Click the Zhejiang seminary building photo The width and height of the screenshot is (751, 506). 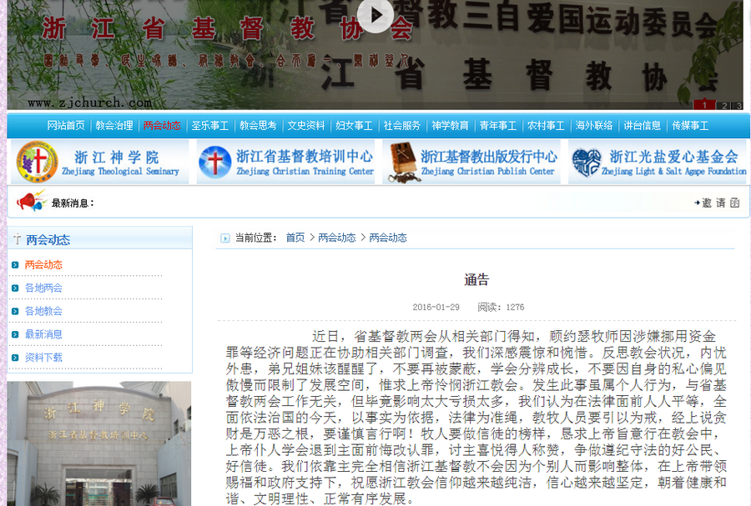[98, 443]
